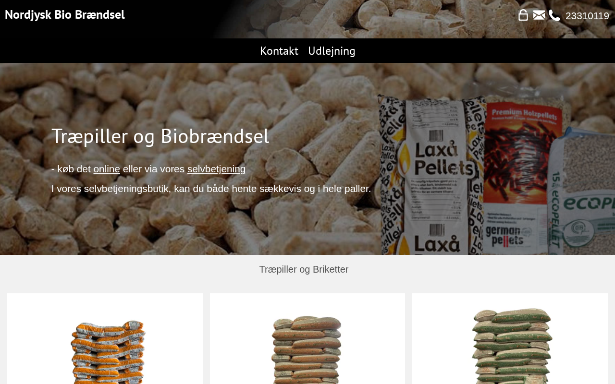
Task: Go to Nordjysk Bio Brændsel home logo
Action: [65, 15]
